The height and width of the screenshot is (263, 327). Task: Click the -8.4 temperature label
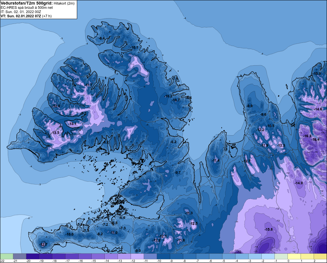[x=102, y=38]
